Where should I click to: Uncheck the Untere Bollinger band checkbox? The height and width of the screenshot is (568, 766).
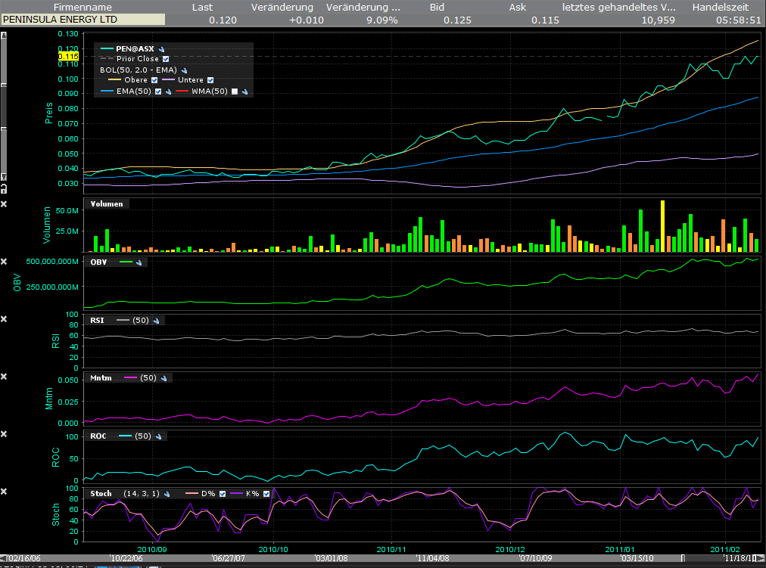click(x=211, y=80)
